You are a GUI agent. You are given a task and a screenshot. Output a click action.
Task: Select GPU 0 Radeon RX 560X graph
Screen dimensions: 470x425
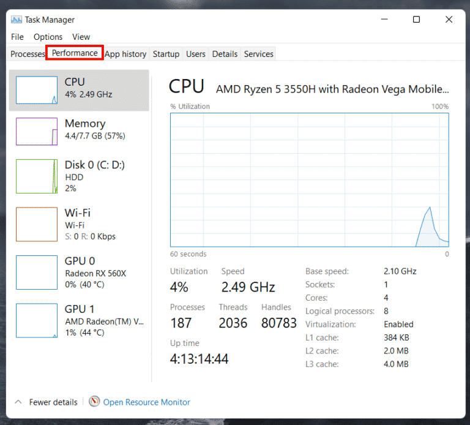point(37,273)
